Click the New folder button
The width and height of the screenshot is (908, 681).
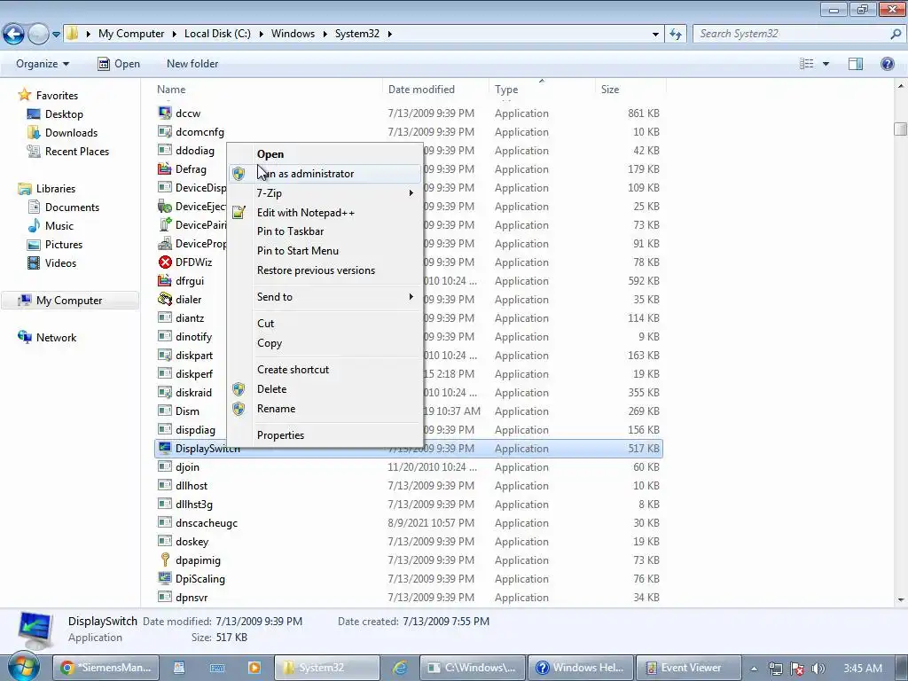point(192,64)
